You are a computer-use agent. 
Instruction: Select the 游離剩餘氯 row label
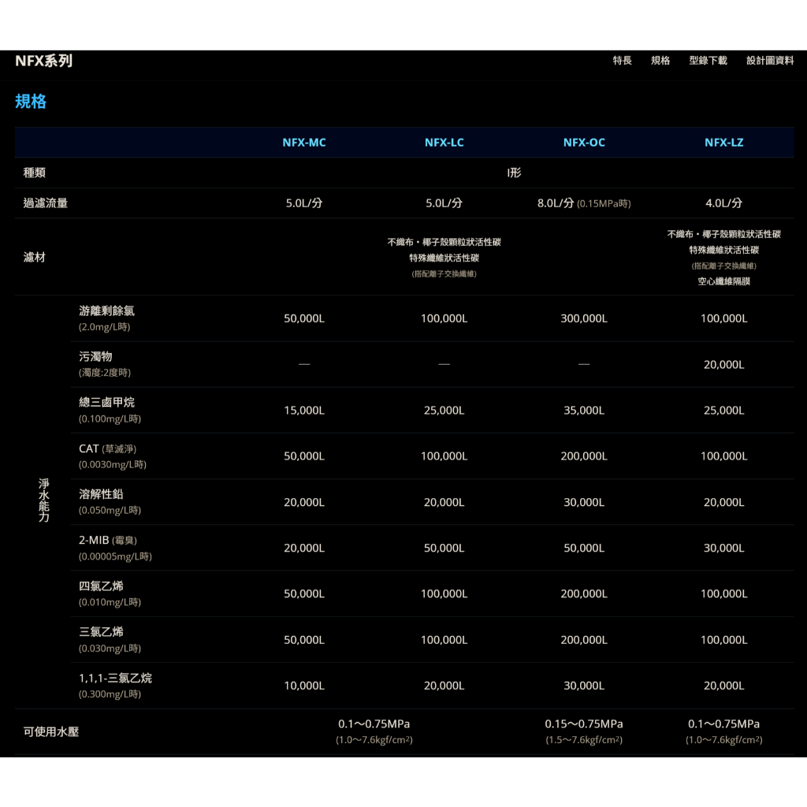pos(106,311)
